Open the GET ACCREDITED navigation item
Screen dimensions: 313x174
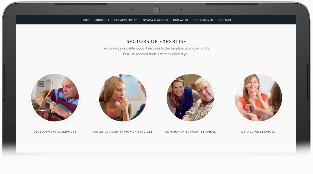pos(126,20)
